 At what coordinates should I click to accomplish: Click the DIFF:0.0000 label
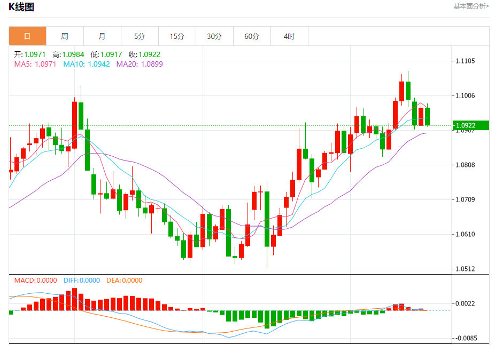(82, 280)
